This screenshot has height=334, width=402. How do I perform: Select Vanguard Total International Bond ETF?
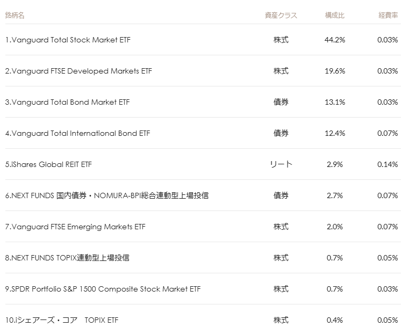[78, 133]
